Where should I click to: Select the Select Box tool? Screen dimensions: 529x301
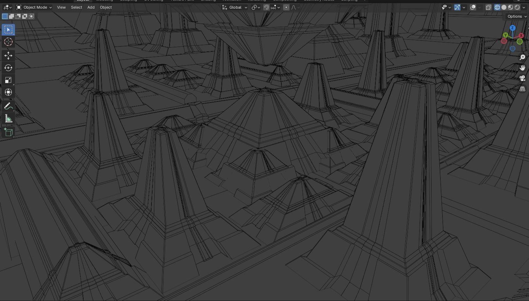[x=8, y=30]
